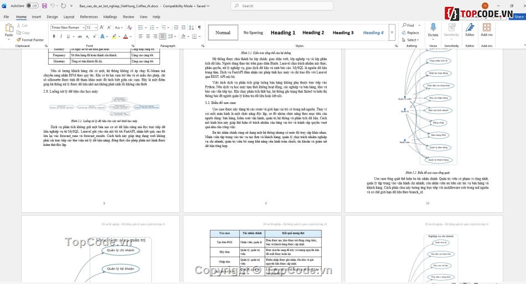Show paragraph marks and hidden symbols
The image size is (526, 284).
tap(199, 28)
